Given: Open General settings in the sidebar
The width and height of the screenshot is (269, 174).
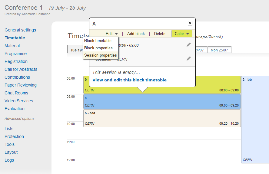Looking at the screenshot, I should (20, 30).
